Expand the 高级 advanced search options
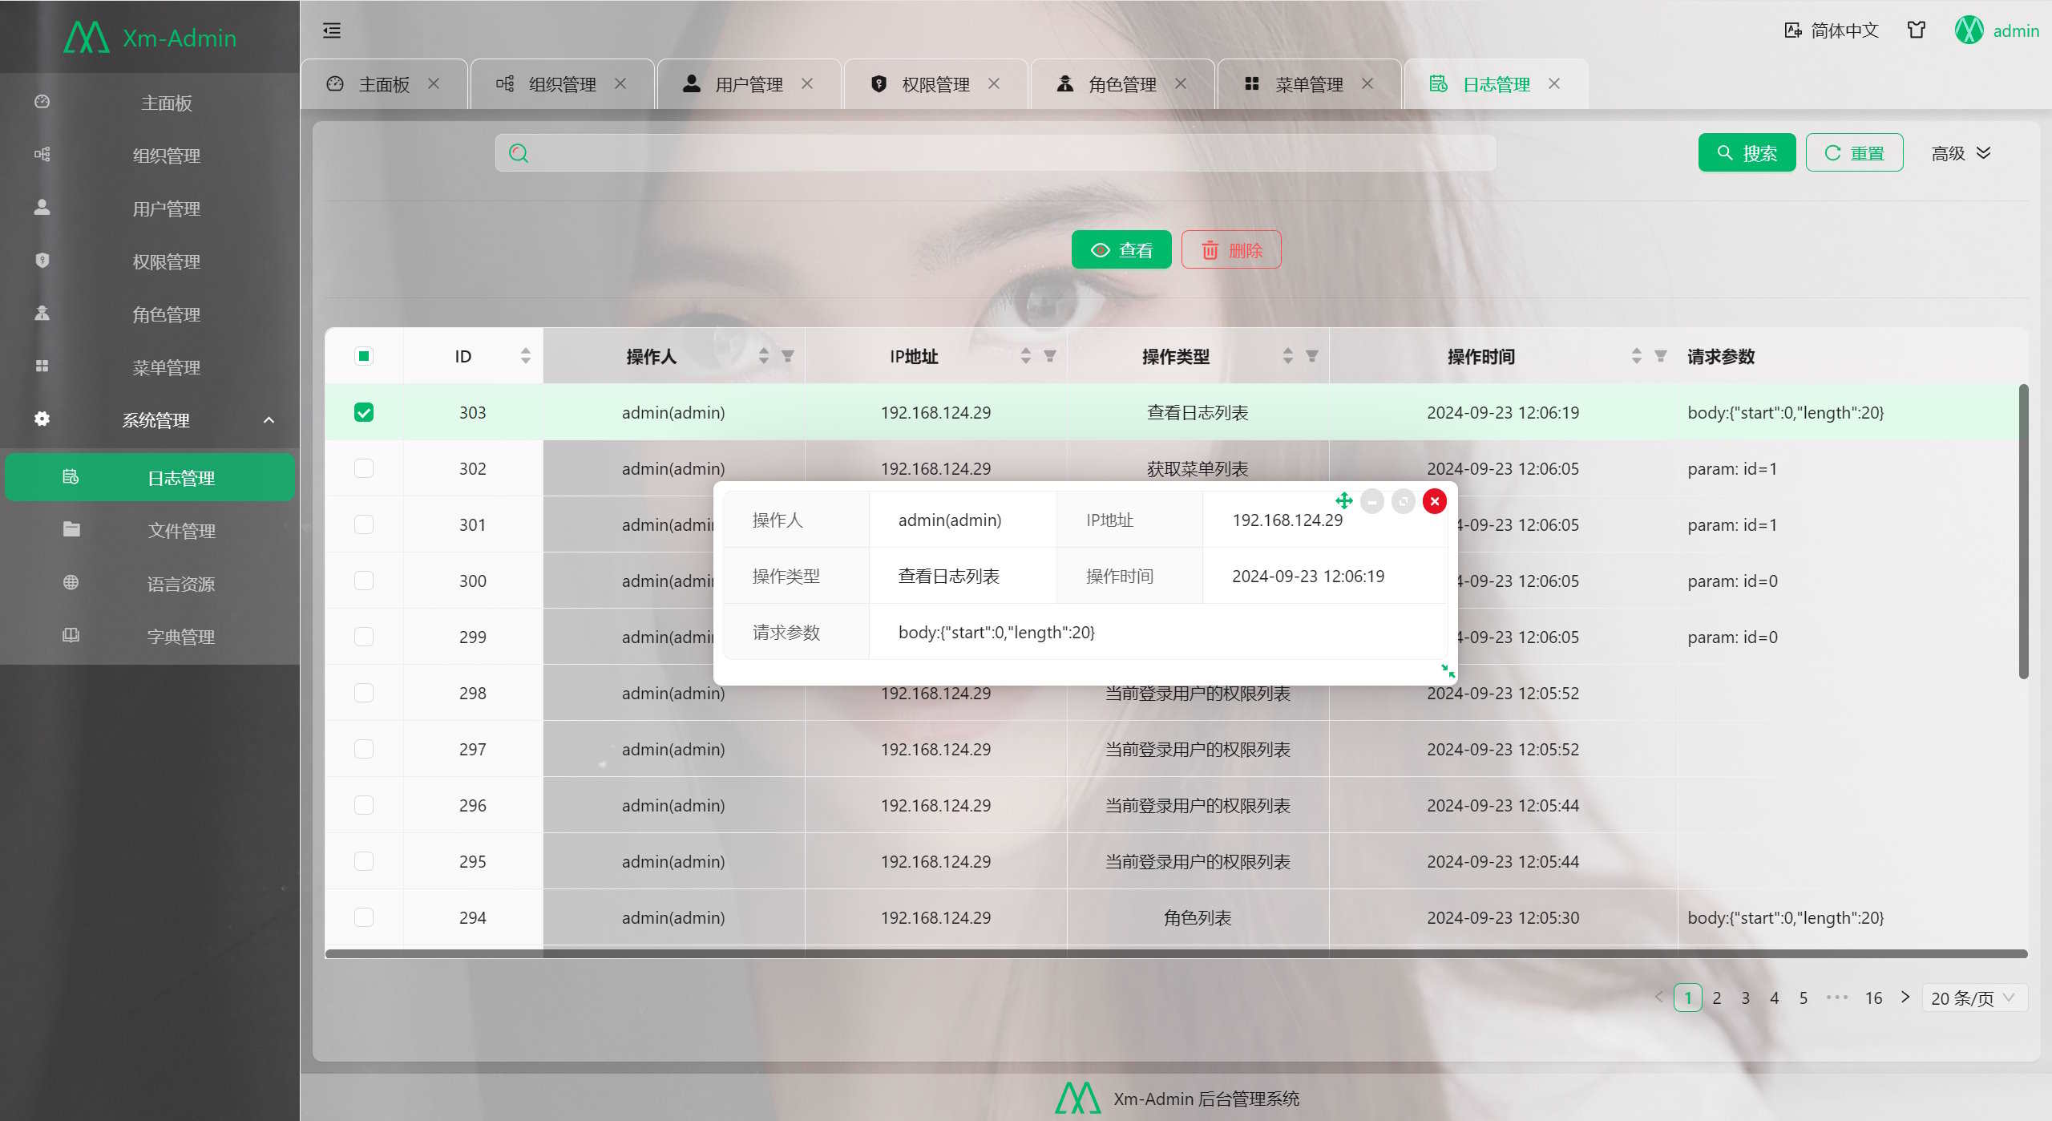2052x1121 pixels. 1961,153
